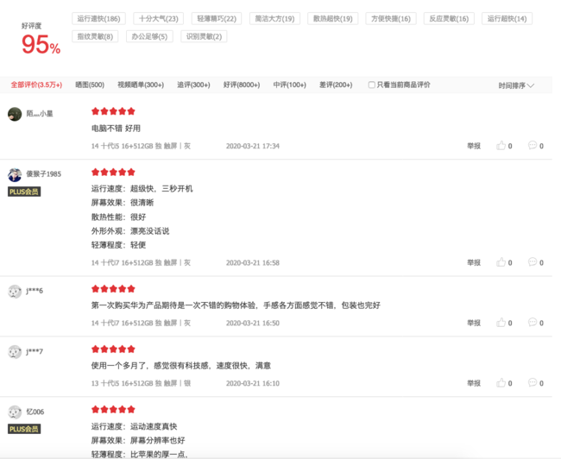The height and width of the screenshot is (459, 561).
Task: Select the 散热超快(19) review tag
Action: (332, 18)
